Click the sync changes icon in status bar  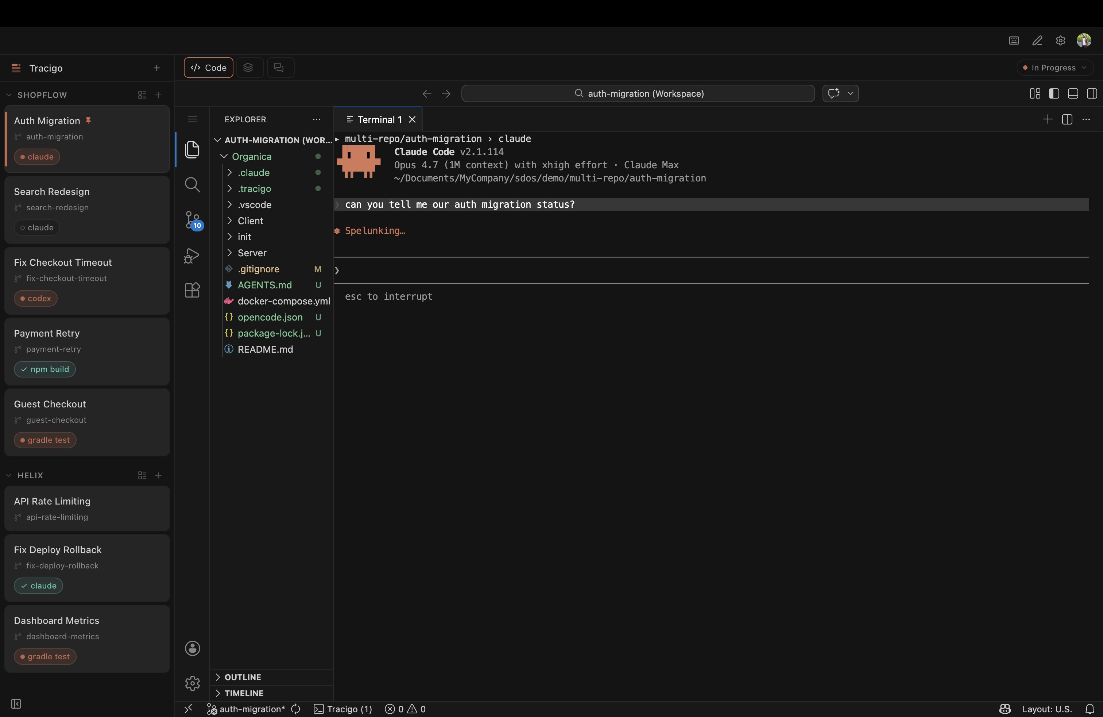click(296, 709)
